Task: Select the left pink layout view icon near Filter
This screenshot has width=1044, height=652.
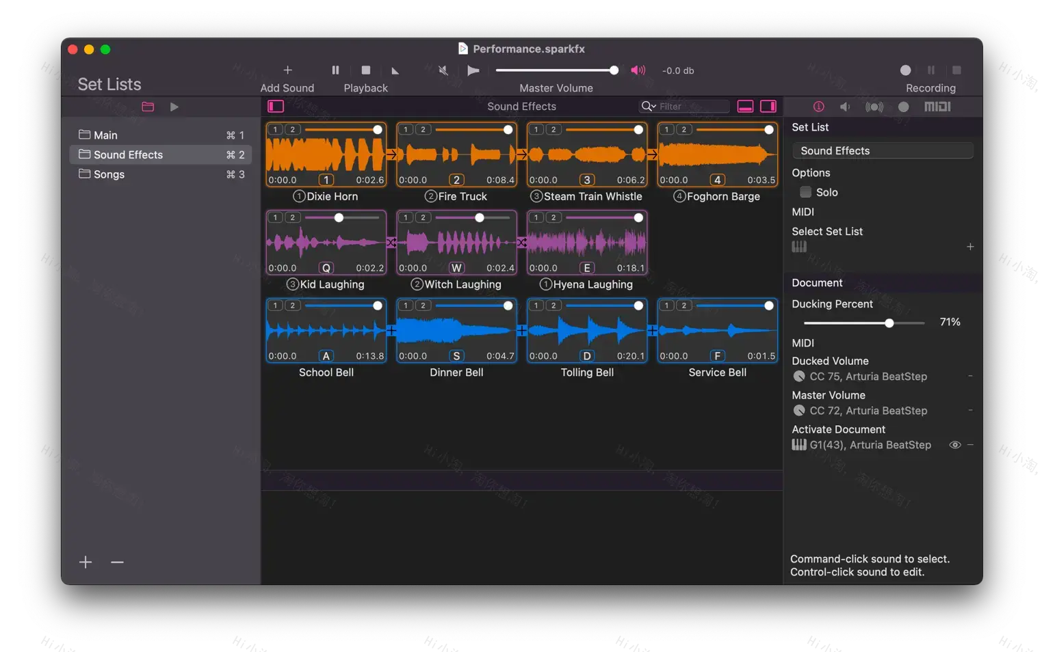Action: click(x=745, y=106)
